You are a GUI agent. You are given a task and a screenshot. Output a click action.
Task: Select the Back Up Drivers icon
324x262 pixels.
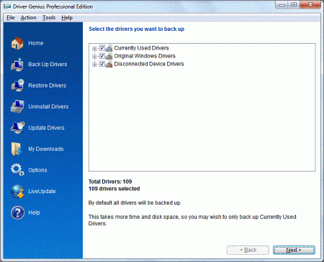(x=17, y=65)
